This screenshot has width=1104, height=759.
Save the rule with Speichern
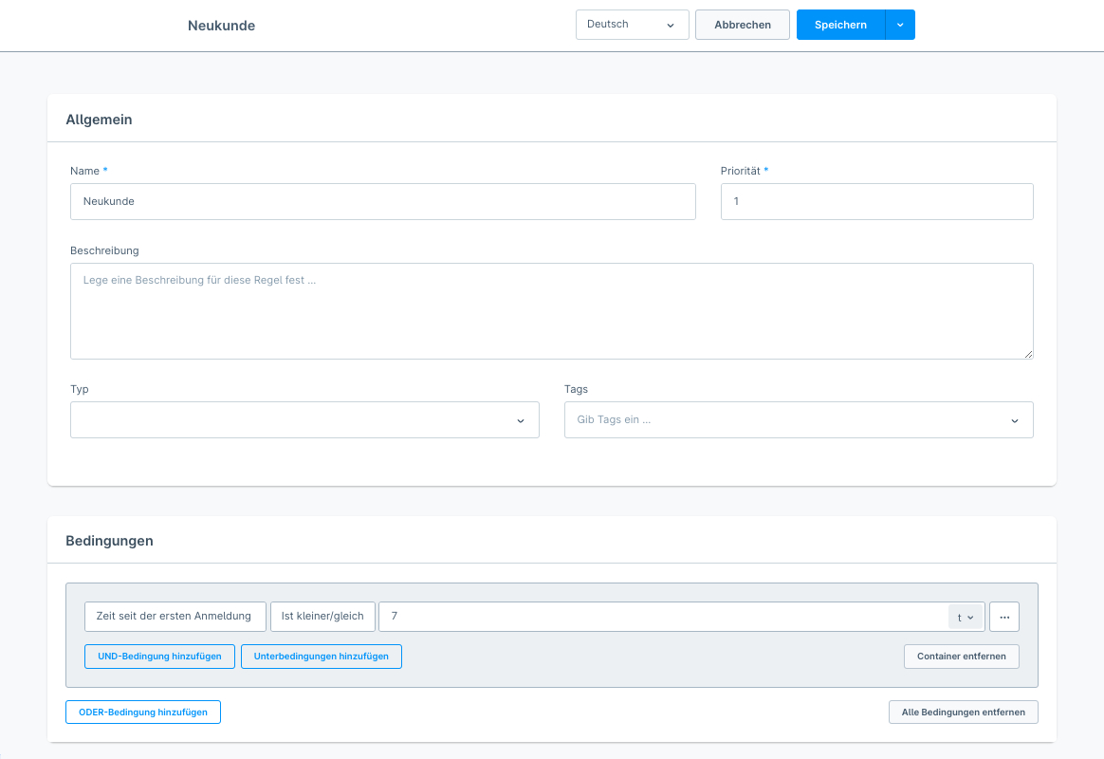[x=840, y=25]
